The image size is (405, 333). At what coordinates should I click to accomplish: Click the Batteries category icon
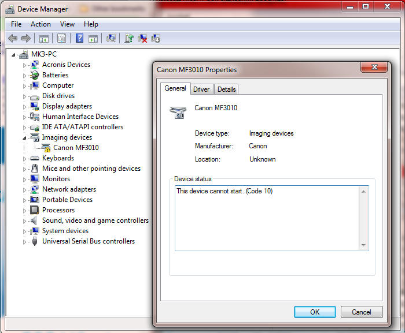[35, 75]
